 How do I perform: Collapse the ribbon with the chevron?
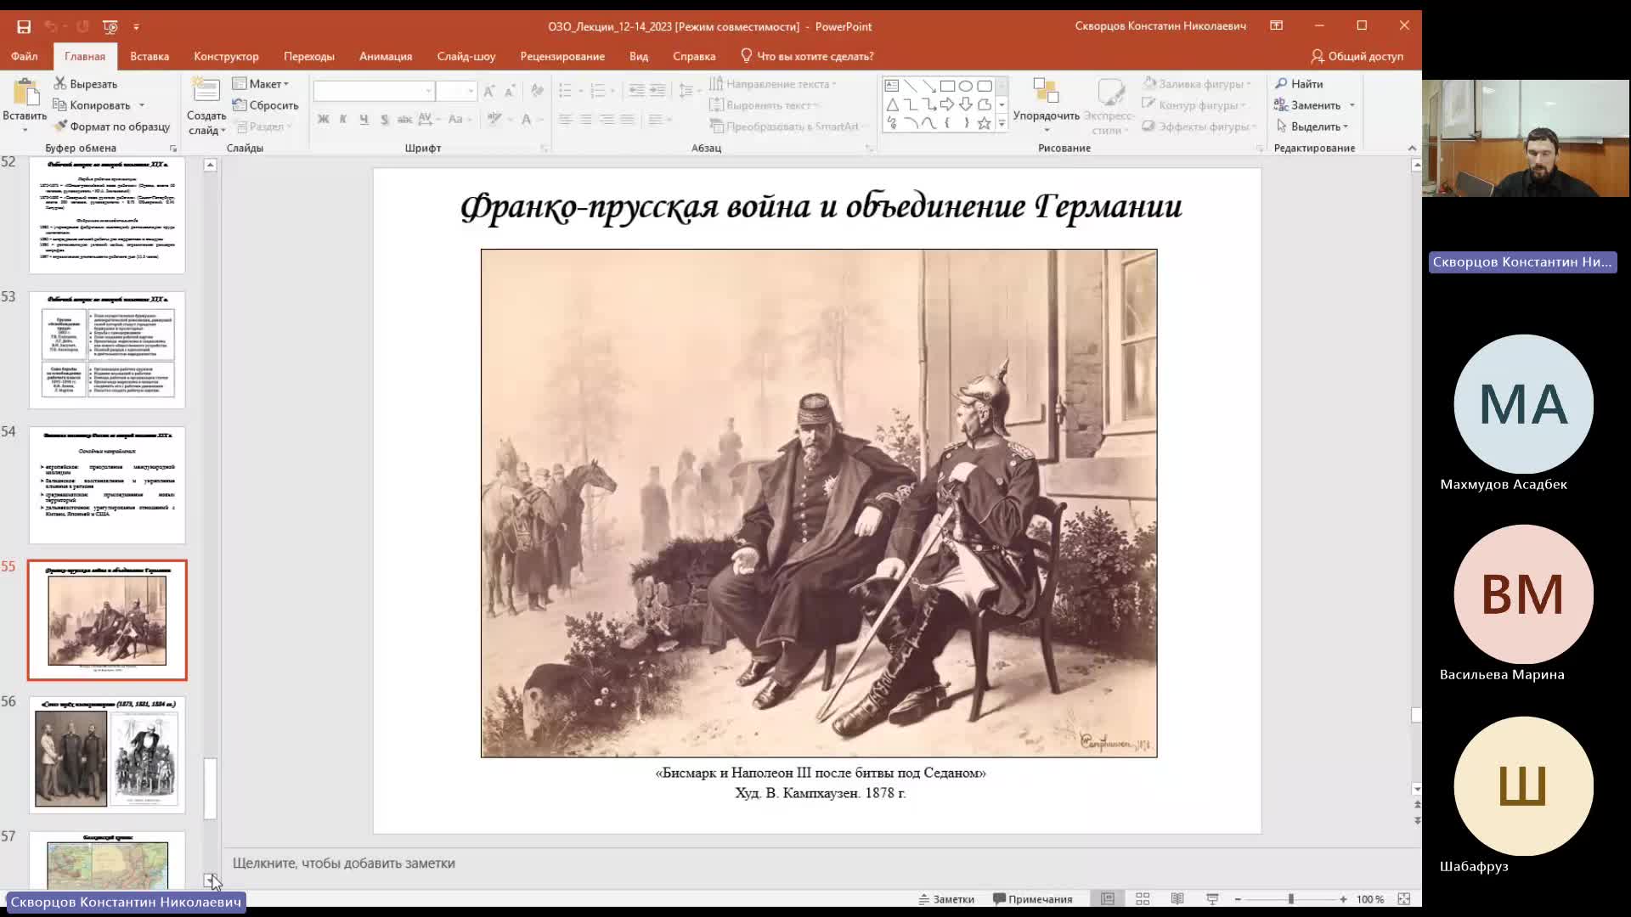(1412, 148)
